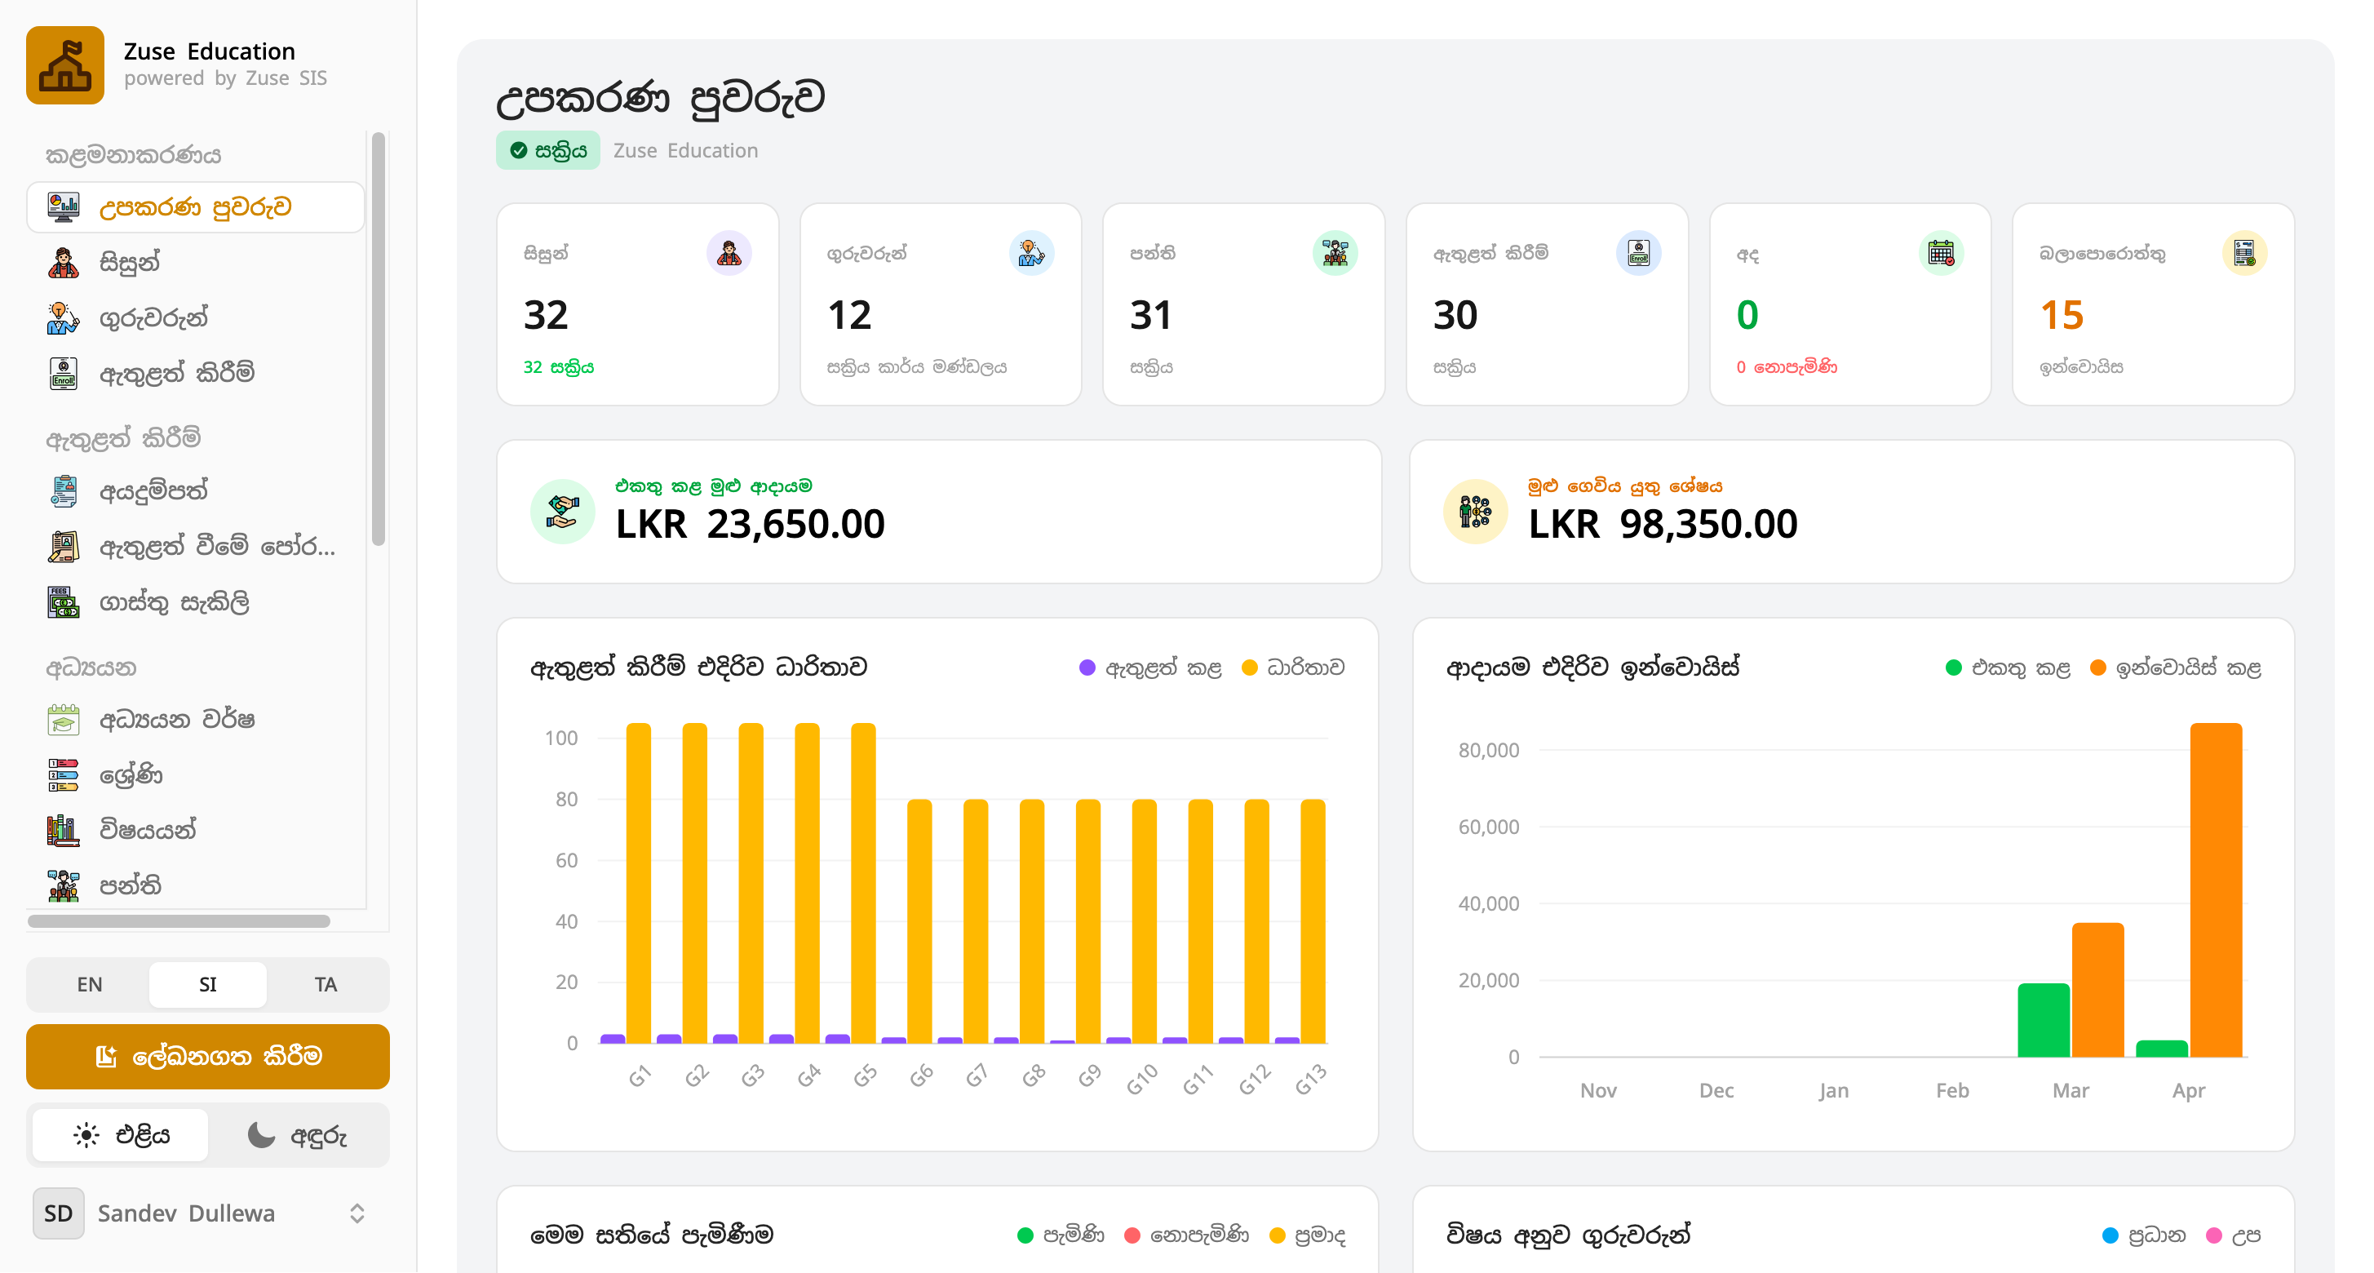Click the logout icon in ලේඛනගත කිරීම button
The image size is (2374, 1273).
click(106, 1057)
